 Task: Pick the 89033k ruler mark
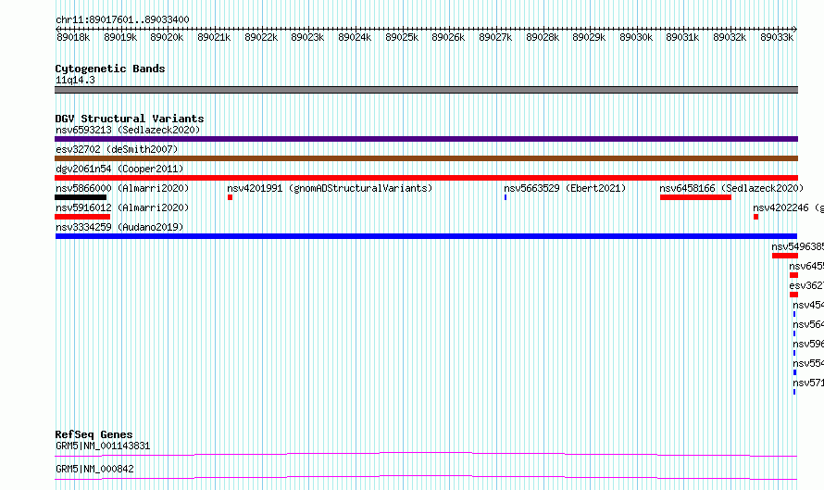[x=777, y=37]
